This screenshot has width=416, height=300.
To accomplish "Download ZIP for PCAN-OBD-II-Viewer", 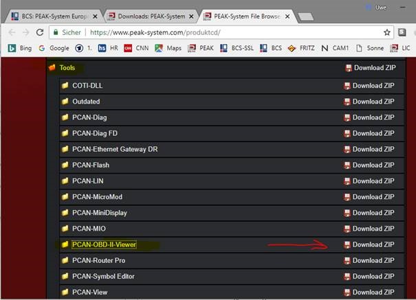I will [x=369, y=244].
